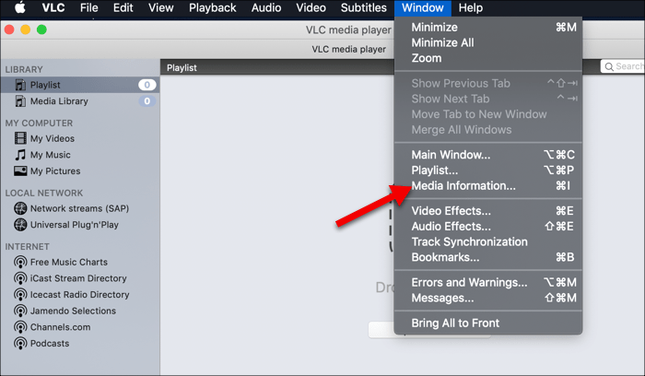Select Icecast Radio Directory in sidebar
The height and width of the screenshot is (376, 645).
tap(78, 295)
